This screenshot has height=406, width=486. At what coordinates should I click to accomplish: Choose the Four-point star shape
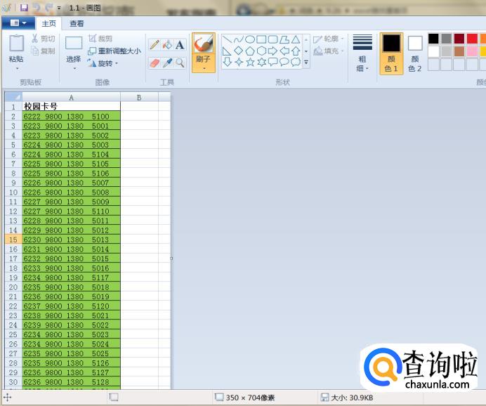pos(238,62)
